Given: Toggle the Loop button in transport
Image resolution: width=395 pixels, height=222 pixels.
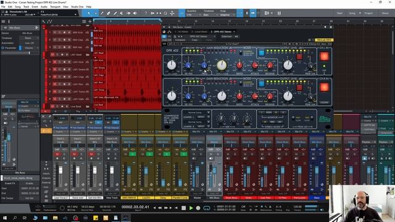Looking at the screenshot, I should pyautogui.click(x=207, y=208).
